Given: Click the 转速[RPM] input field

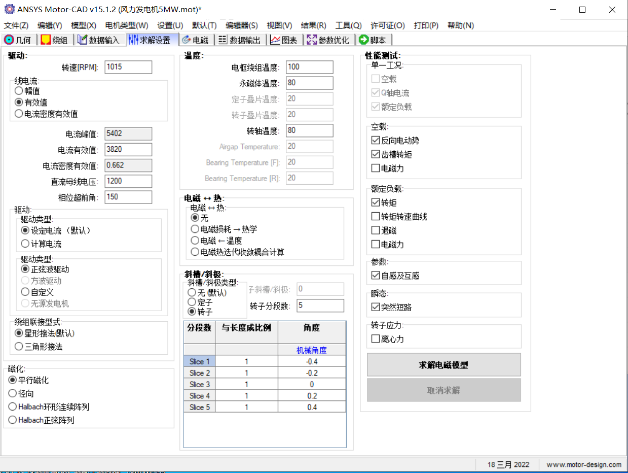Looking at the screenshot, I should click(128, 67).
